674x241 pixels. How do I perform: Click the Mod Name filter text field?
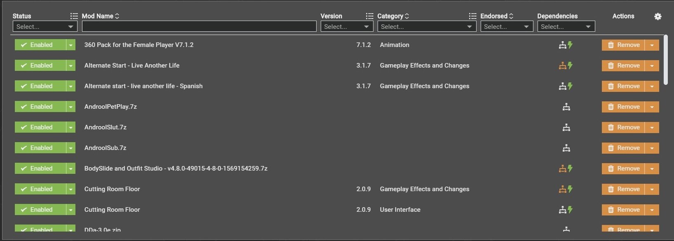[199, 26]
